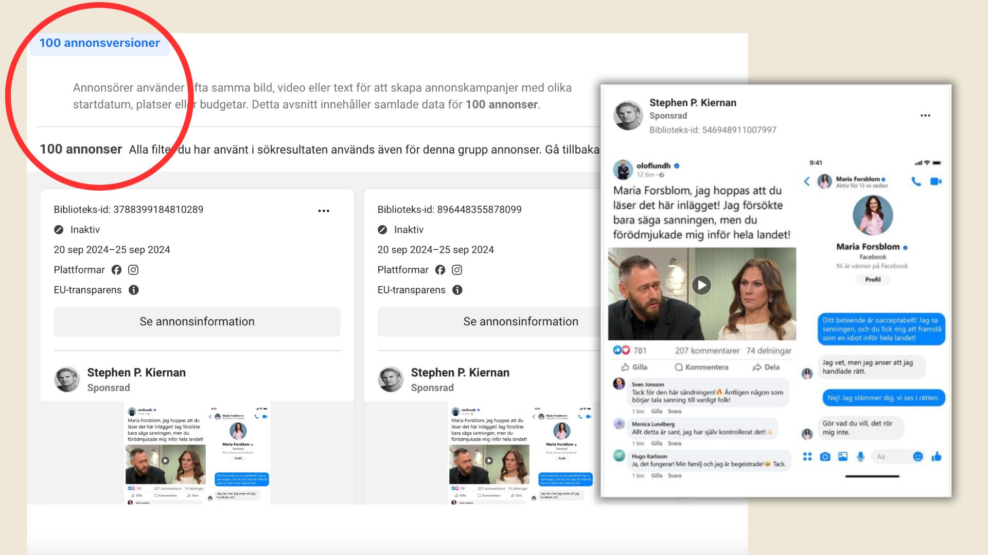Tap the Messenger video call icon
988x555 pixels.
(x=936, y=181)
